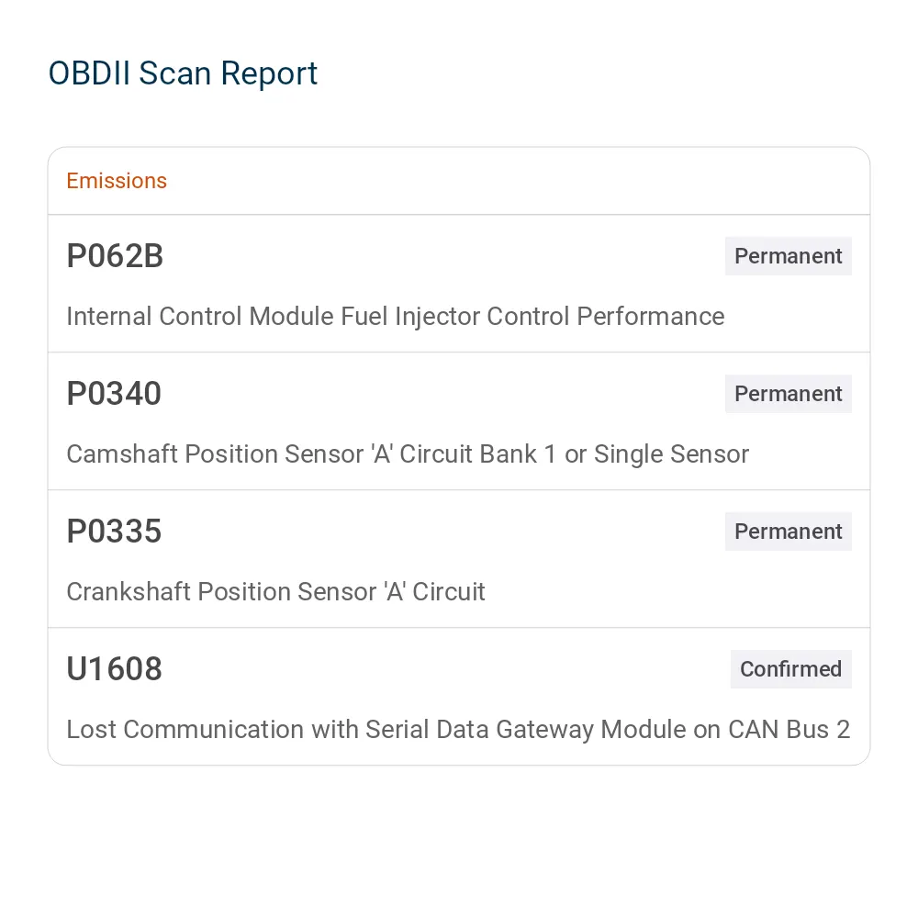Select the Emissions section header
The width and height of the screenshot is (918, 918).
(x=117, y=181)
